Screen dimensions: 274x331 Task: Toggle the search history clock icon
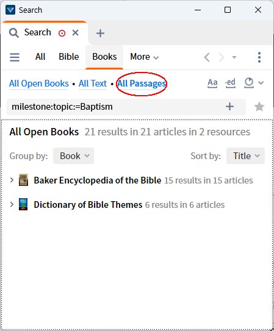249,82
